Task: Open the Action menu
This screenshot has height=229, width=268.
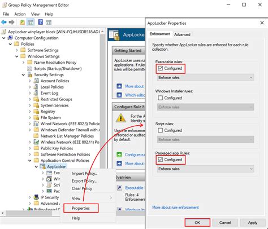Action: tap(20, 14)
